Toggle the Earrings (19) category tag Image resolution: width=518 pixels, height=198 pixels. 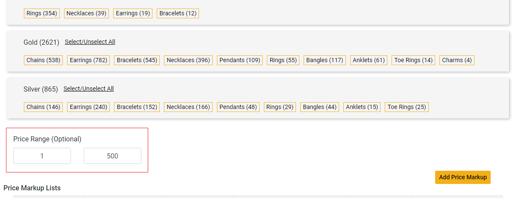(133, 13)
